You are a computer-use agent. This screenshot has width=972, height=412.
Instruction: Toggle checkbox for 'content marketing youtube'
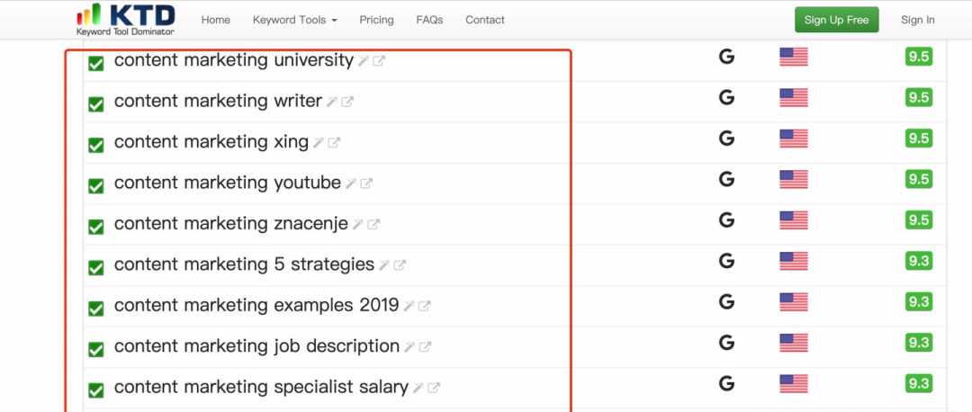(95, 186)
